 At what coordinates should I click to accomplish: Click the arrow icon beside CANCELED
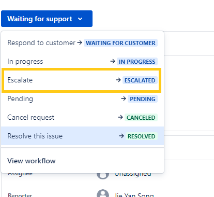pyautogui.click(x=120, y=117)
